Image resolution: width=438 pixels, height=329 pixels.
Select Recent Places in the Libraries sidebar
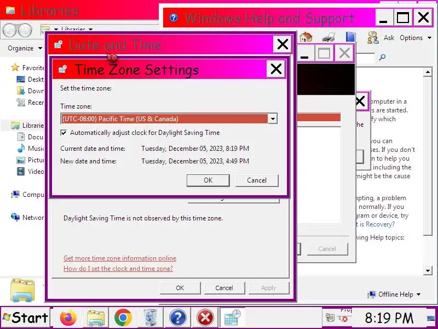coord(30,103)
